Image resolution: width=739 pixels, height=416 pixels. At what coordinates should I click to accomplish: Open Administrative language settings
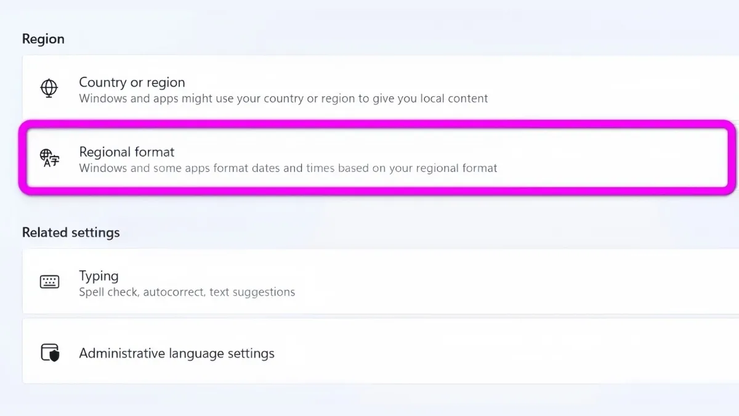177,354
